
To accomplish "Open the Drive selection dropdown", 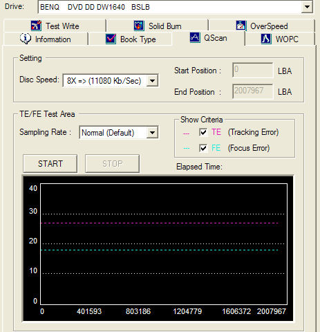I will (307, 7).
